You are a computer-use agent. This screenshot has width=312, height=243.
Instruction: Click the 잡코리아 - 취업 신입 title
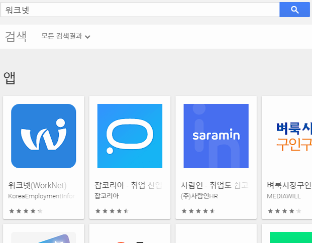point(128,185)
